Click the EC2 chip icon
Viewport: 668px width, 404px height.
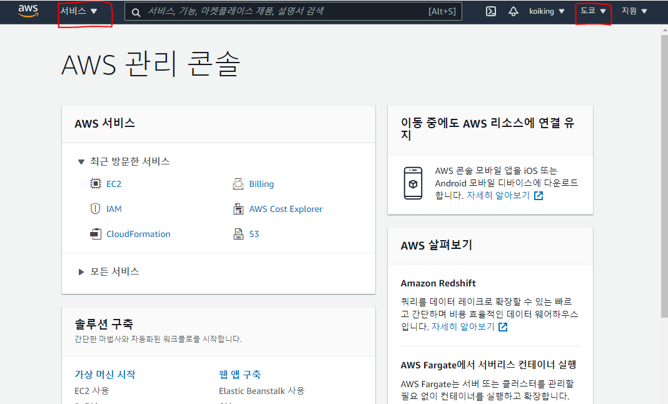point(96,184)
